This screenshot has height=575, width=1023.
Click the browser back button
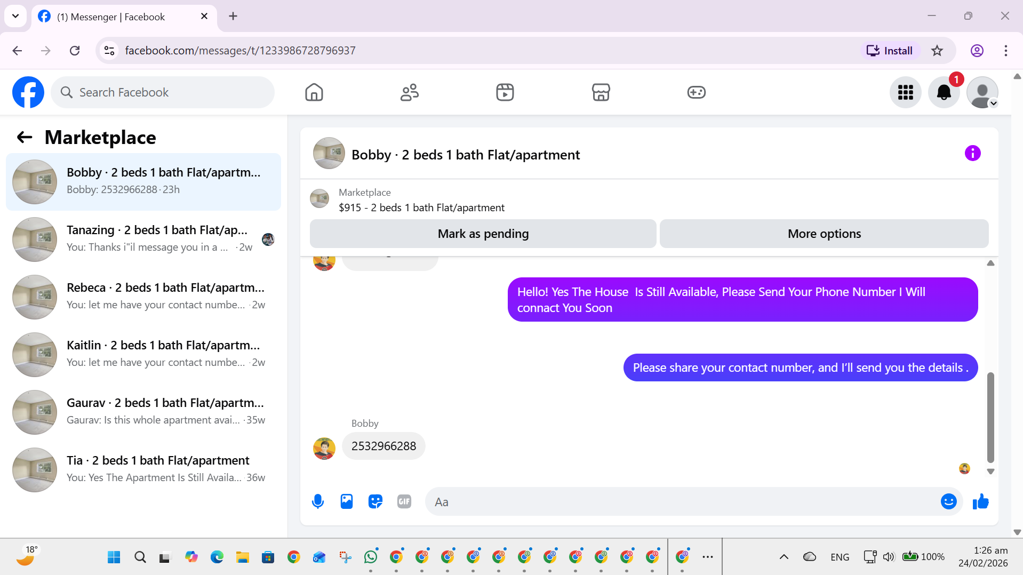click(17, 51)
